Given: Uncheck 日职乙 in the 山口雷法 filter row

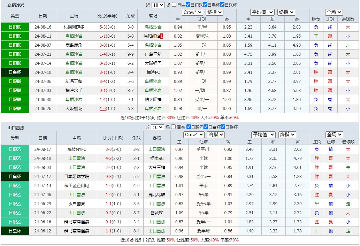Looking at the screenshot, I should (x=188, y=128).
